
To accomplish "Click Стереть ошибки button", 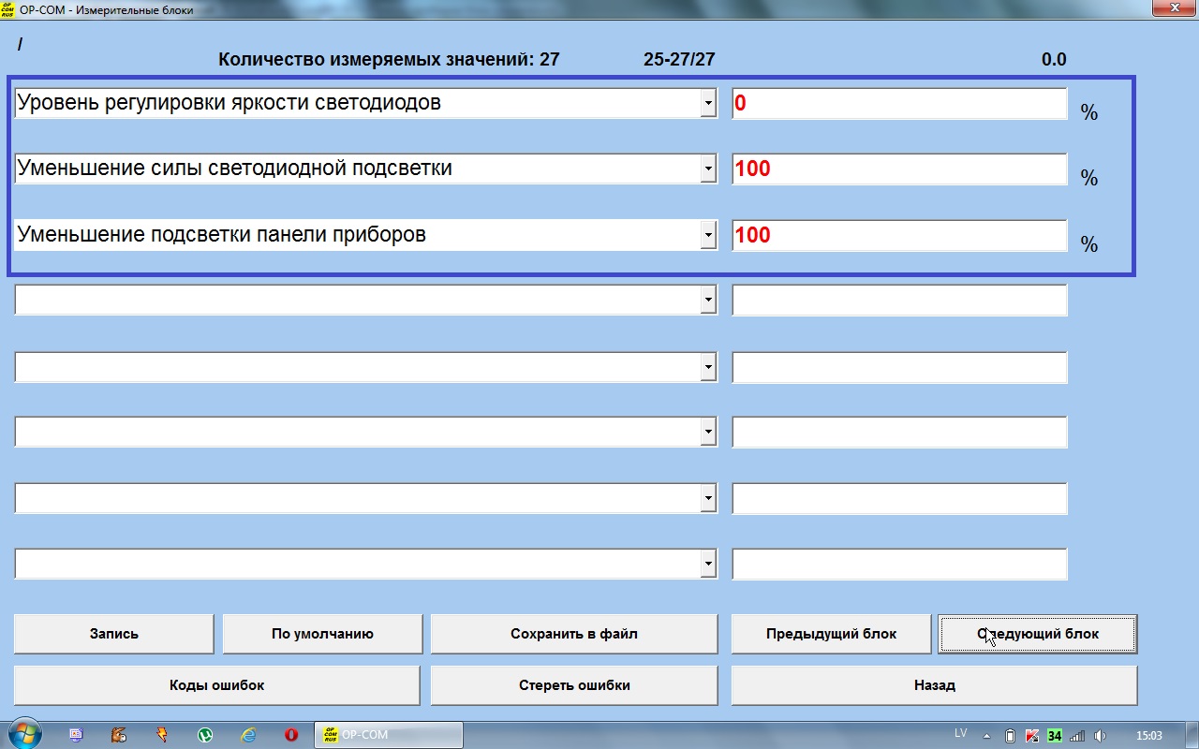I will tap(573, 685).
